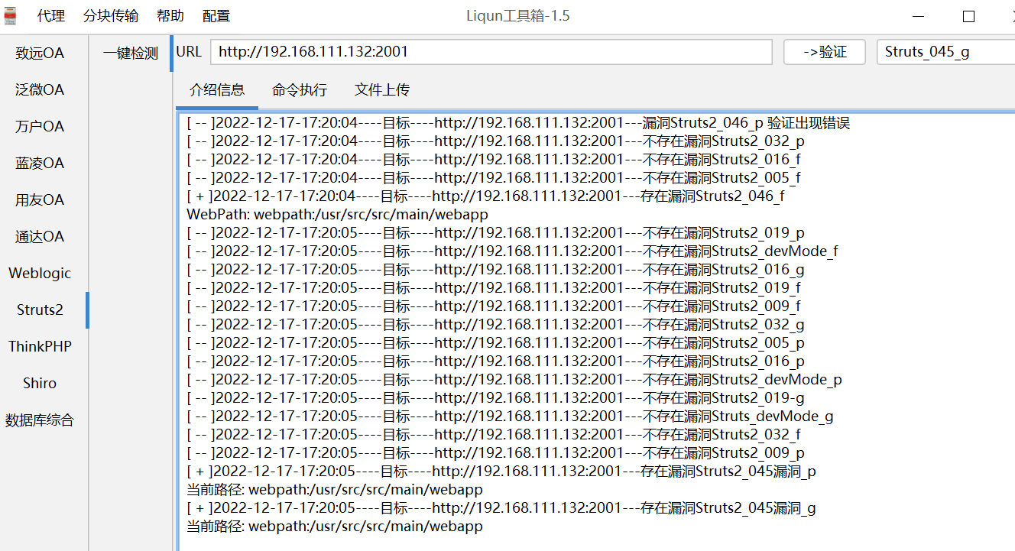This screenshot has width=1015, height=551.
Task: Click the 不存在漏洞Struts2_devMode_p log line
Action: tap(514, 380)
